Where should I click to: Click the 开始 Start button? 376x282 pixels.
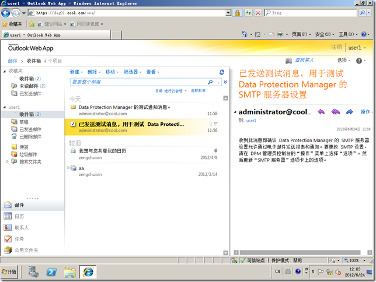pyautogui.click(x=9, y=272)
